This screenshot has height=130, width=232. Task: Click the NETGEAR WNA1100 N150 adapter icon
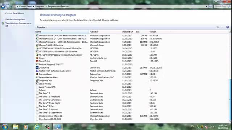pos(37,48)
